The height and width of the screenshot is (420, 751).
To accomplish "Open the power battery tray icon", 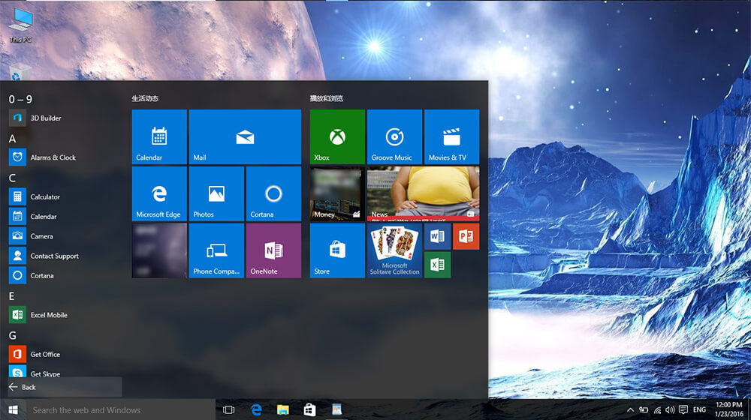I will pyautogui.click(x=644, y=410).
